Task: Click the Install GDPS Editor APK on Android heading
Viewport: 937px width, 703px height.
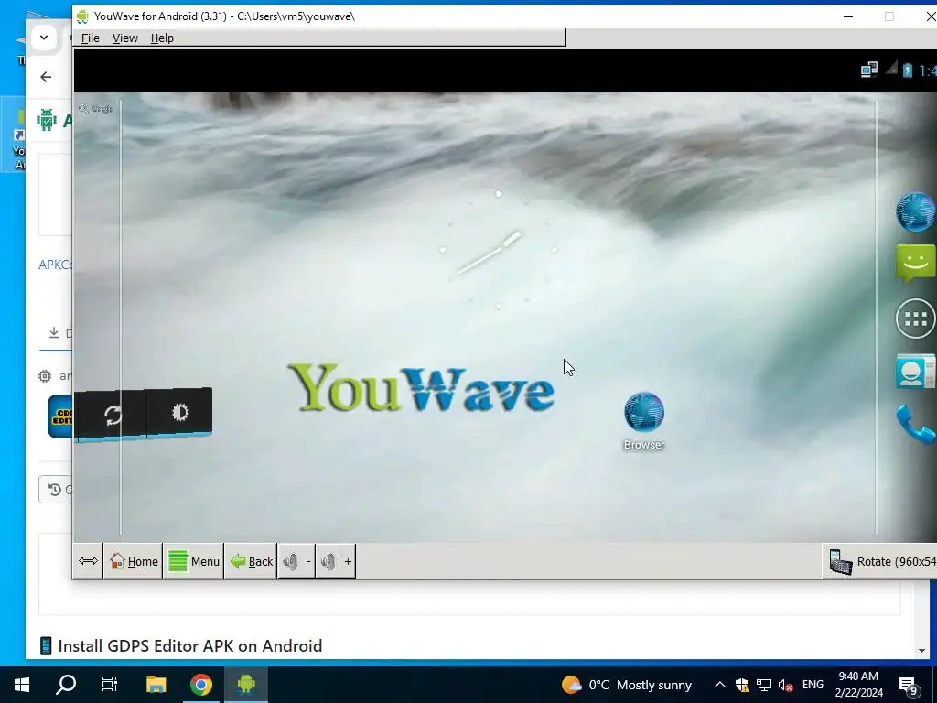Action: (190, 646)
